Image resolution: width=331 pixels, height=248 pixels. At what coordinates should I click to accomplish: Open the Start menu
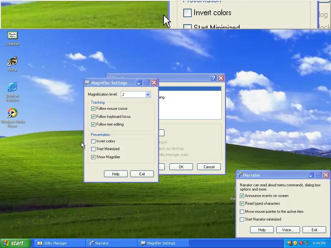[x=15, y=243]
